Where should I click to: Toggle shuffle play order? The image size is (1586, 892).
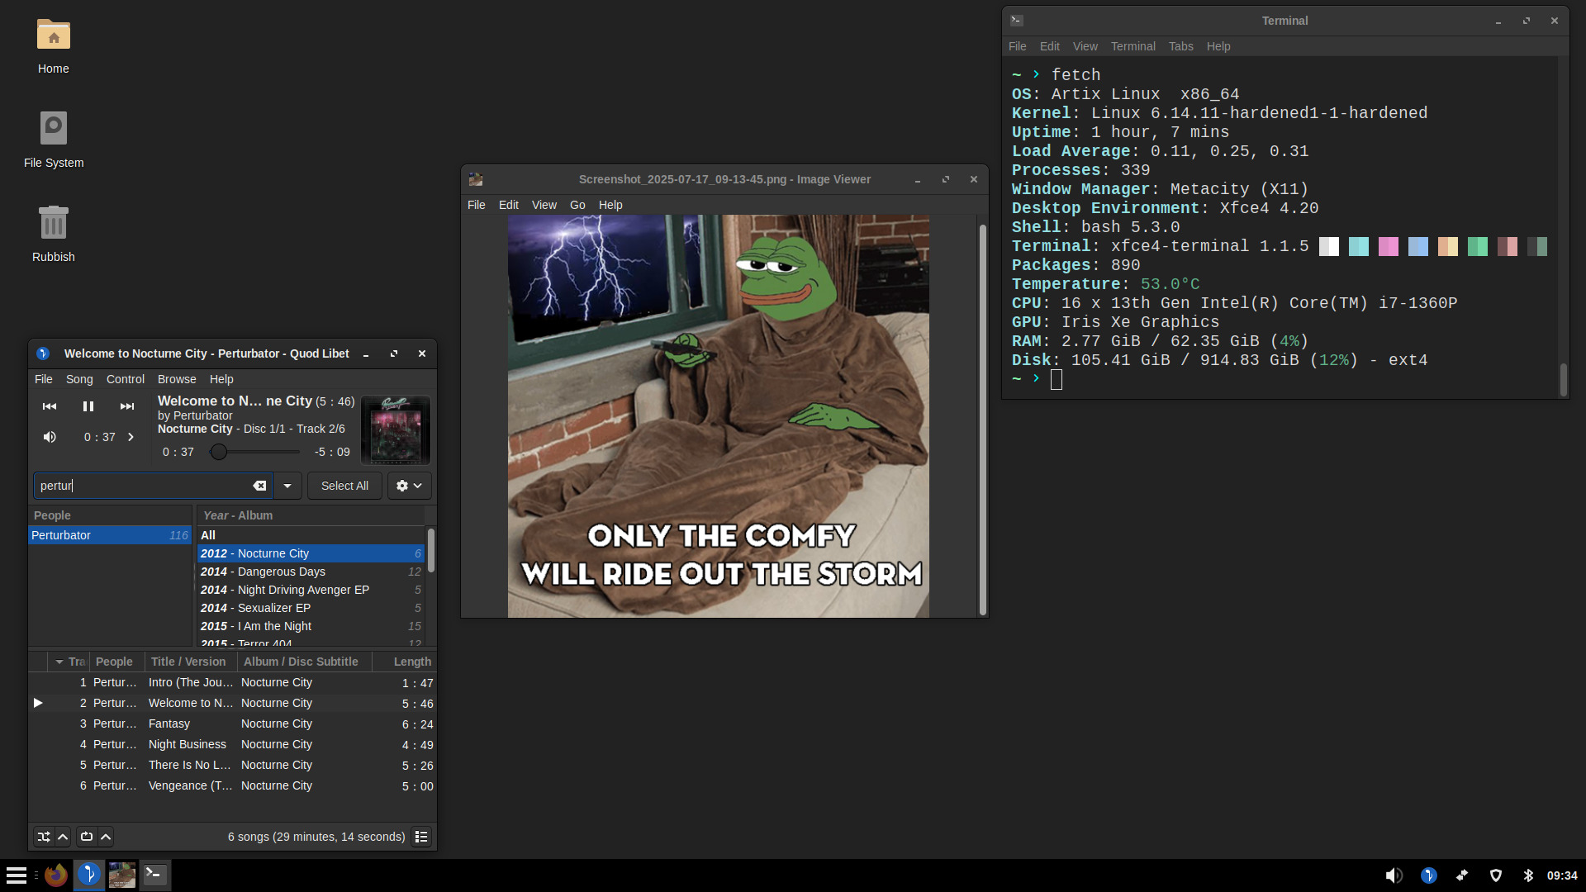click(x=44, y=837)
